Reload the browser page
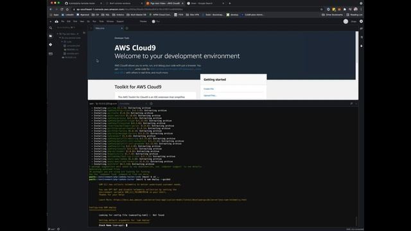Viewport: 411px width, 231px height. pyautogui.click(x=62, y=9)
